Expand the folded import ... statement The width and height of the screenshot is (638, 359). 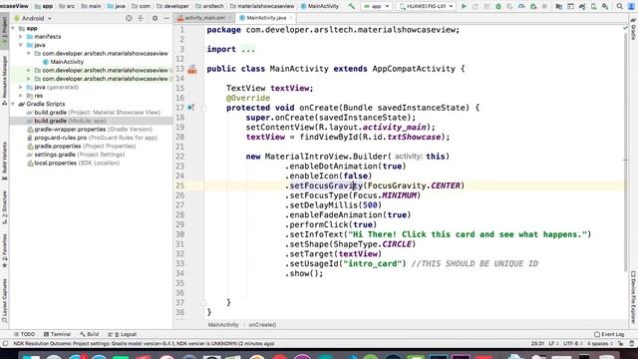click(248, 49)
